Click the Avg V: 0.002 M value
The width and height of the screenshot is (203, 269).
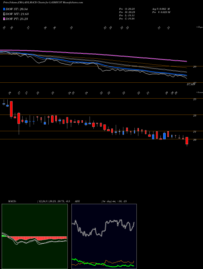pos(161,9)
